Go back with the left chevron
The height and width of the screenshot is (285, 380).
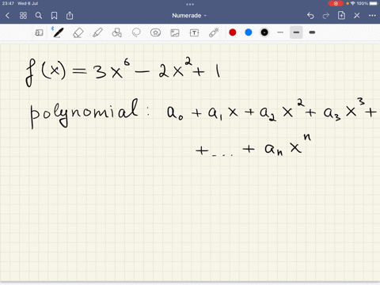pyautogui.click(x=8, y=16)
